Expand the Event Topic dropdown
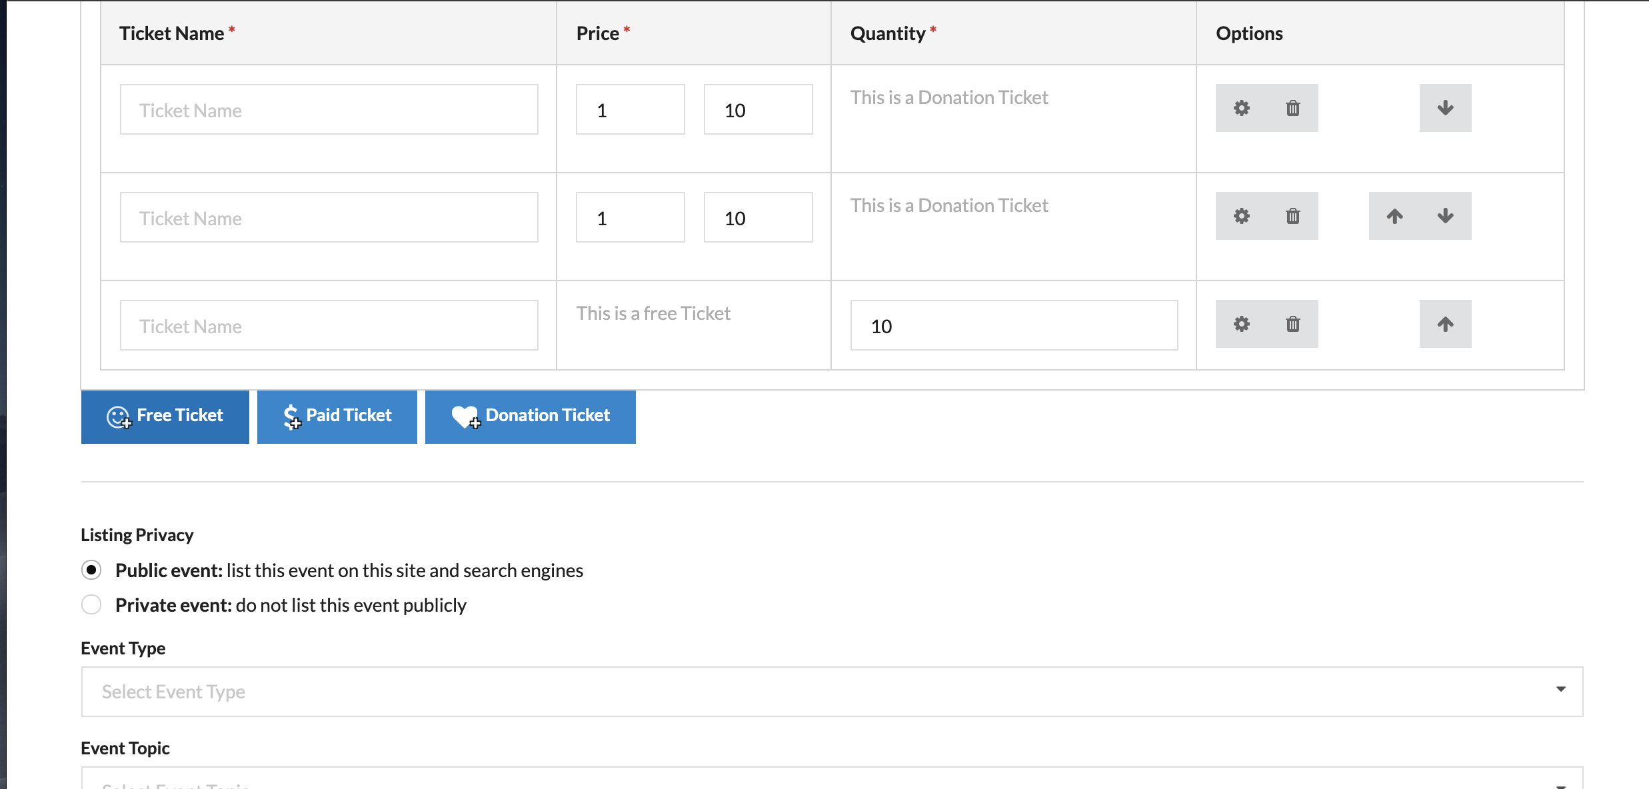 click(832, 781)
